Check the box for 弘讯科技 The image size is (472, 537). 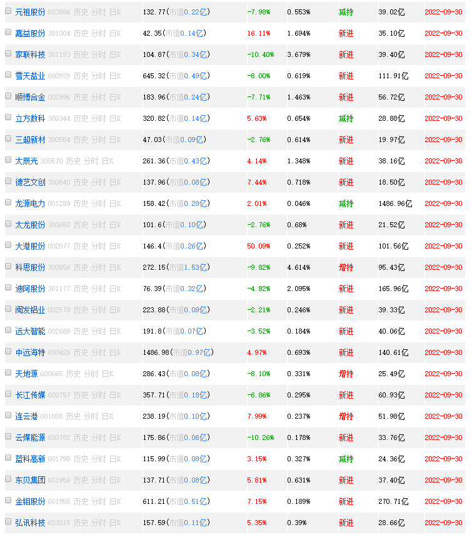(x=8, y=521)
